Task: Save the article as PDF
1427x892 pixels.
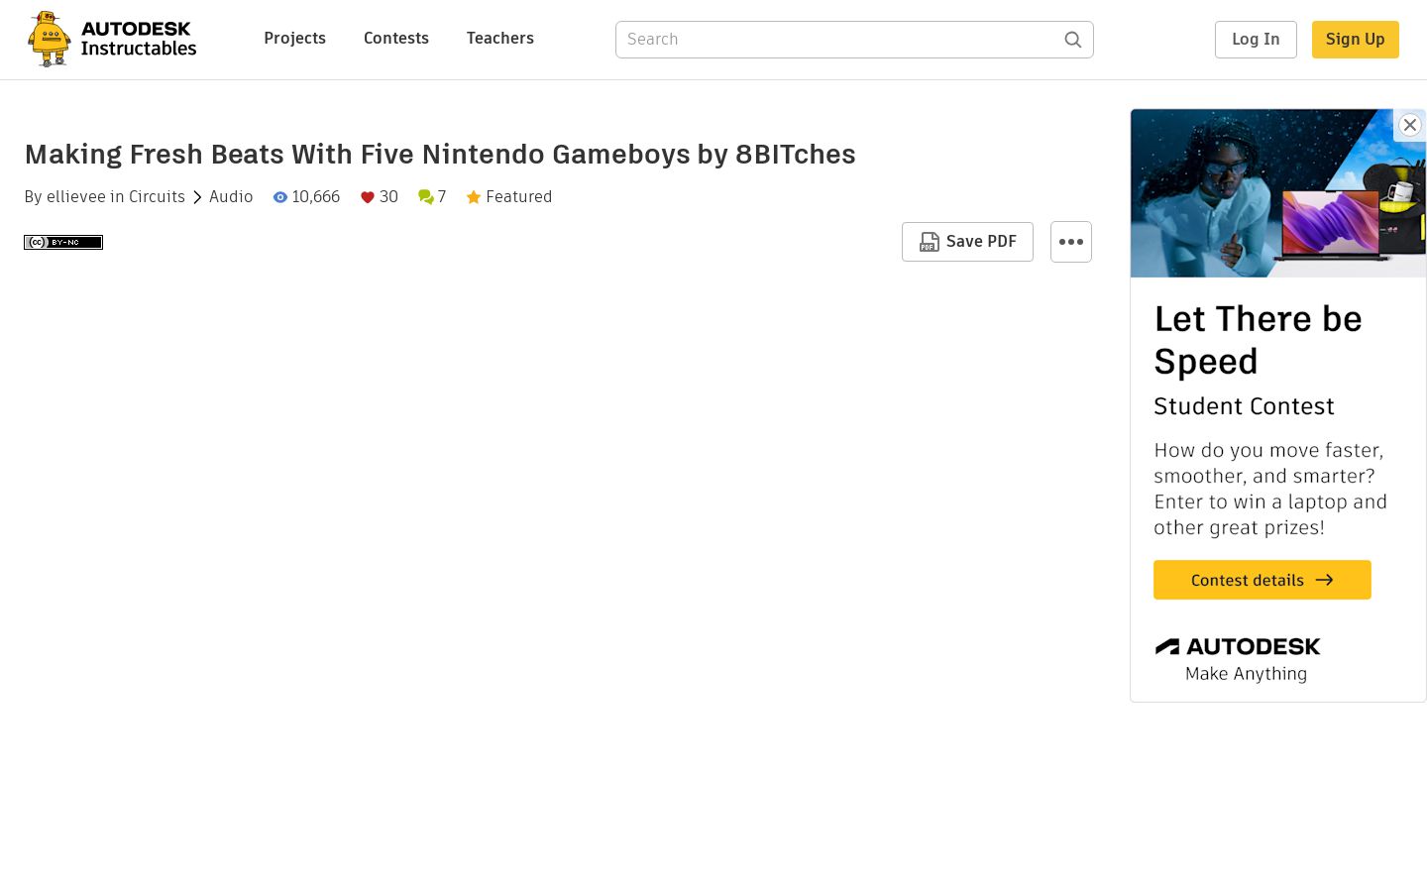Action: (967, 242)
